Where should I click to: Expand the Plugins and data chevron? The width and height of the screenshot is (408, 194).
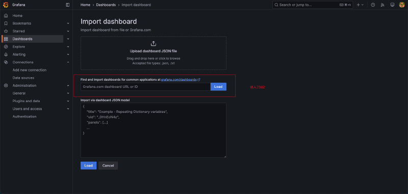[68, 101]
